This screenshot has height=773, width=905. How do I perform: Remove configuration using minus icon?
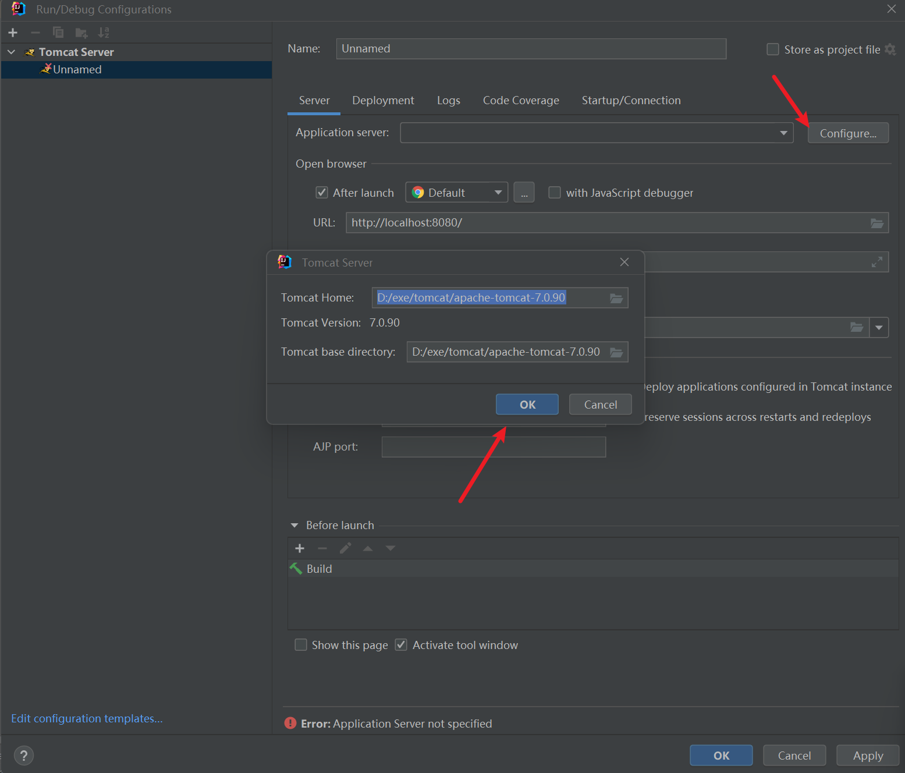(36, 33)
